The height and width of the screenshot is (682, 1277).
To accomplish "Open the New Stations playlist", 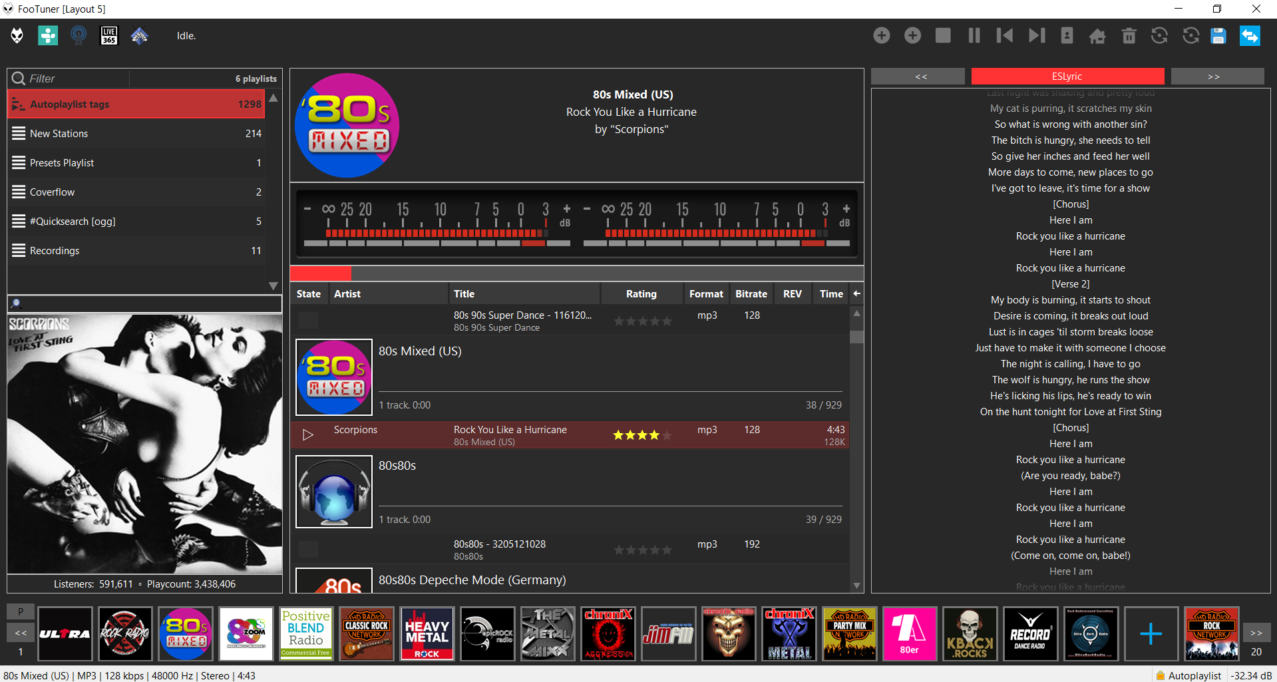I will (136, 134).
